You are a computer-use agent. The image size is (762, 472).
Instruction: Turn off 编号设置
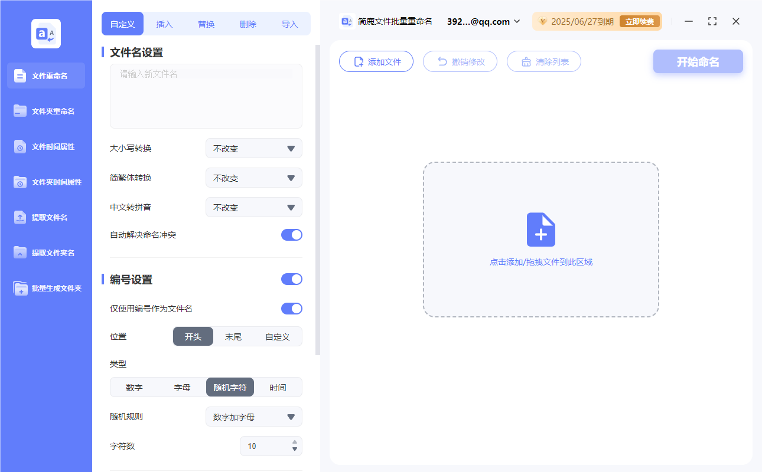pos(291,278)
